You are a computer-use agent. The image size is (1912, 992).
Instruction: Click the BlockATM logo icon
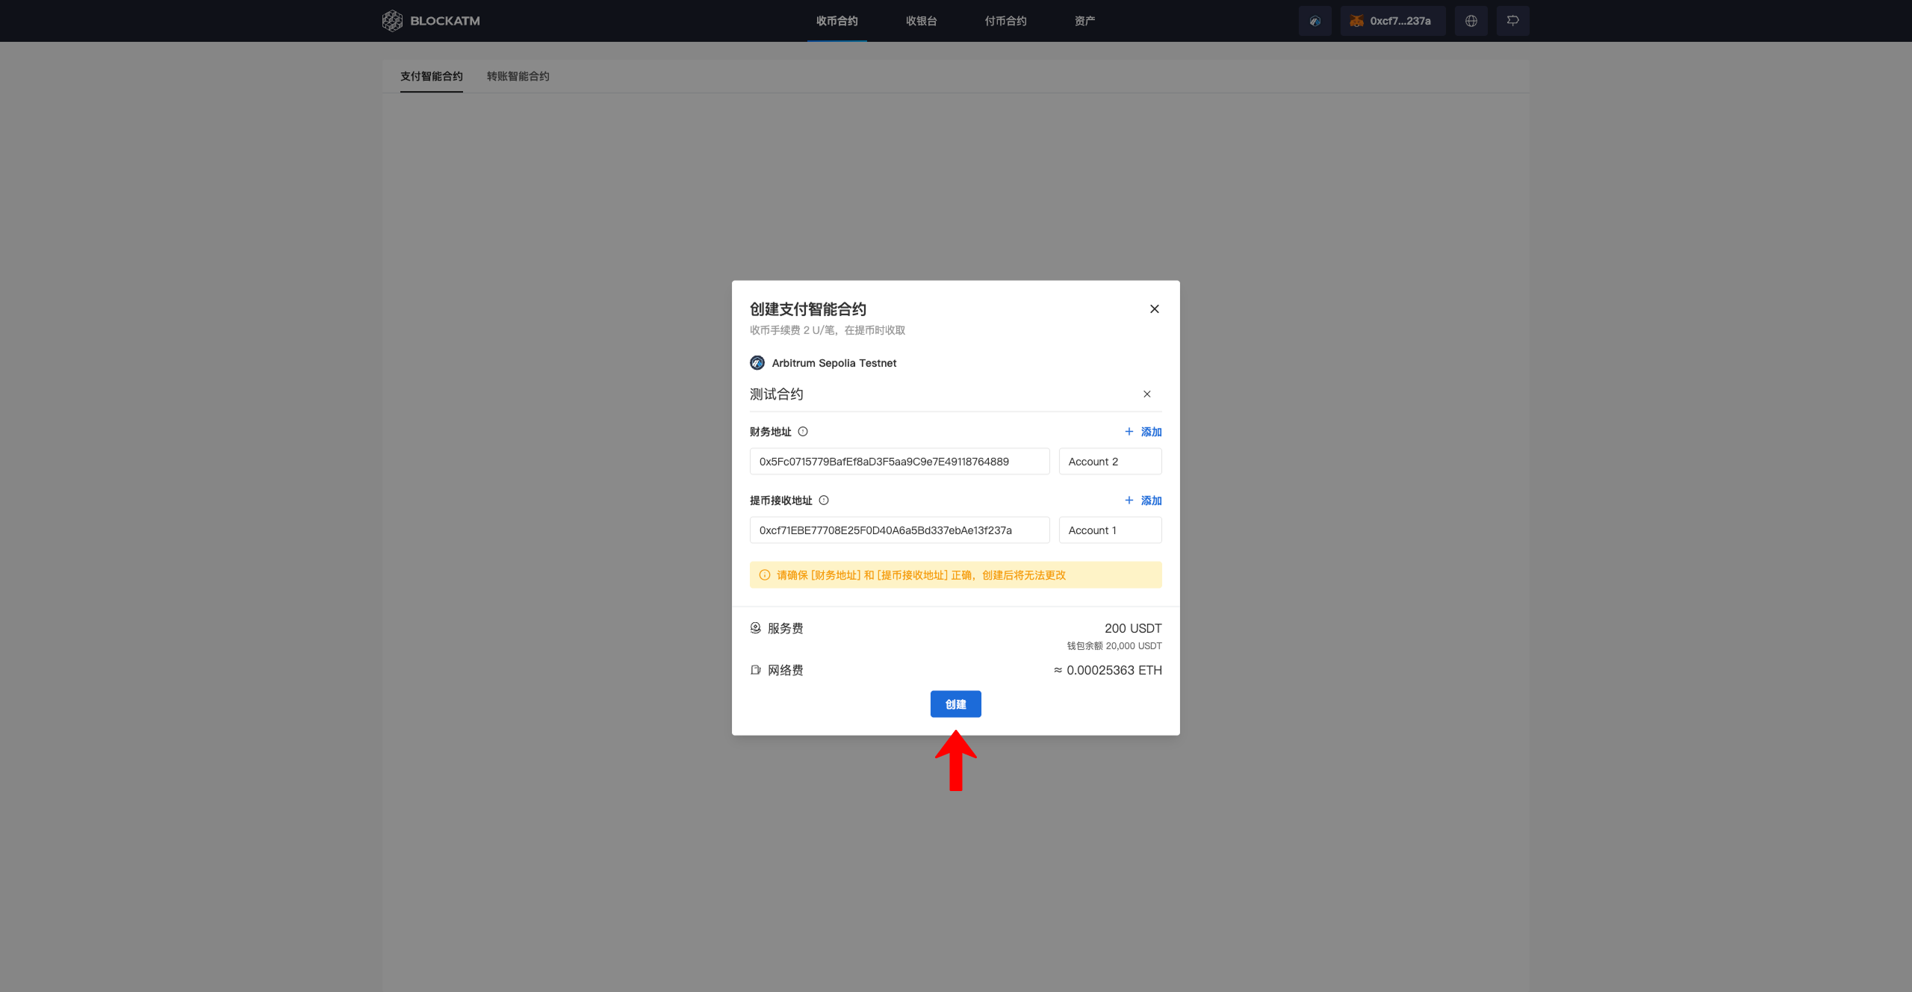point(392,21)
